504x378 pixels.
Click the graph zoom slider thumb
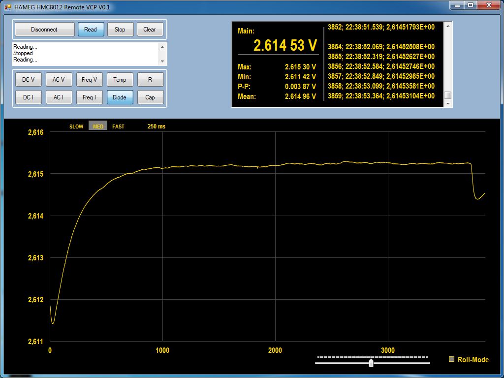(371, 363)
